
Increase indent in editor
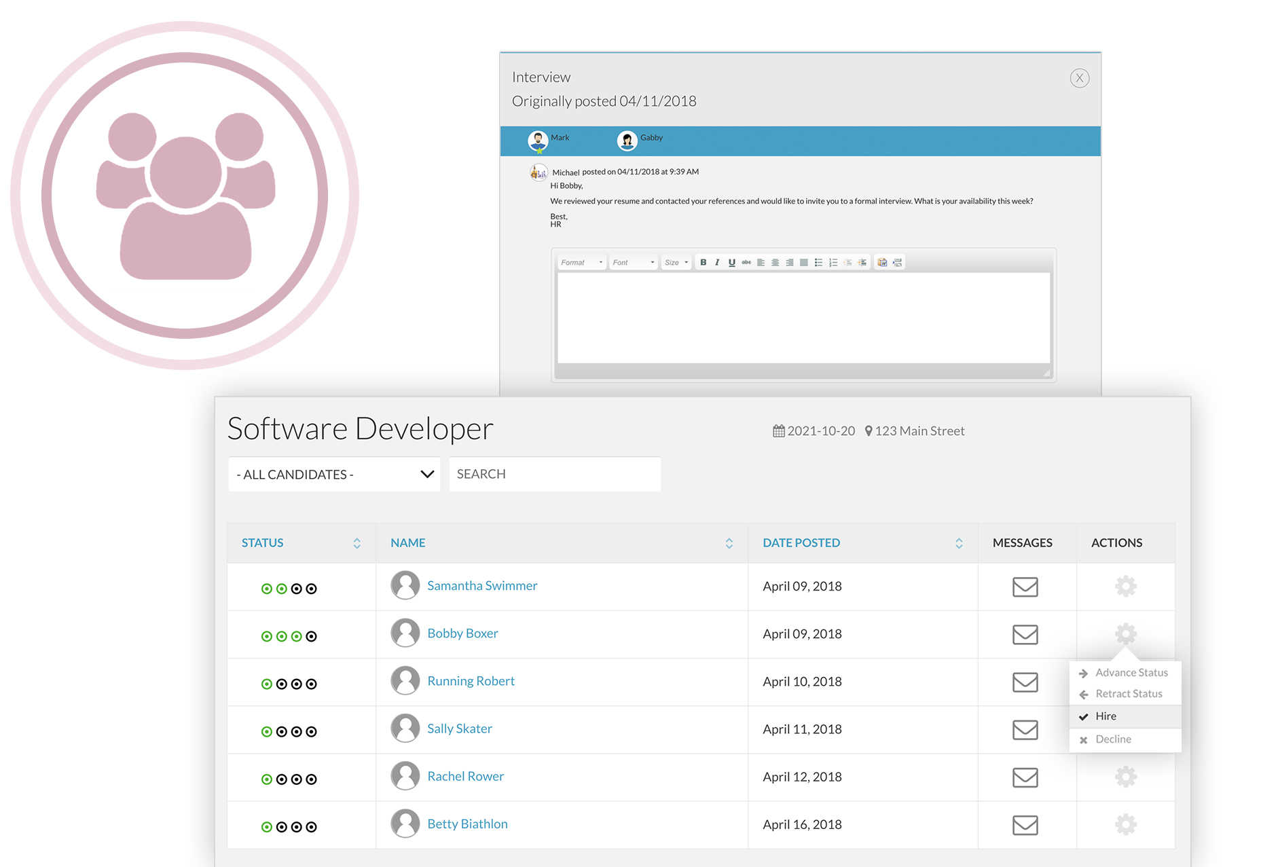(x=862, y=263)
